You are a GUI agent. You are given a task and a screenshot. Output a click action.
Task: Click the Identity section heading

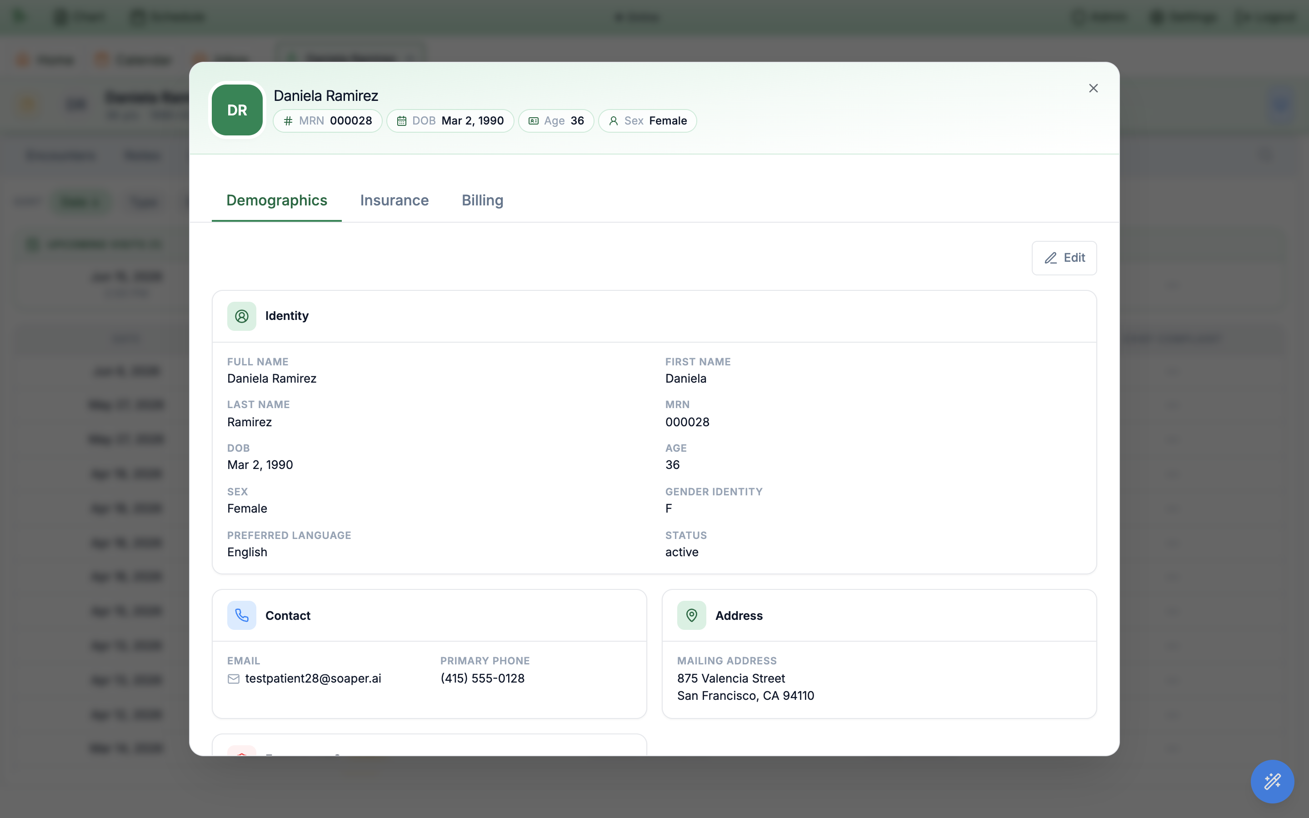click(x=287, y=316)
